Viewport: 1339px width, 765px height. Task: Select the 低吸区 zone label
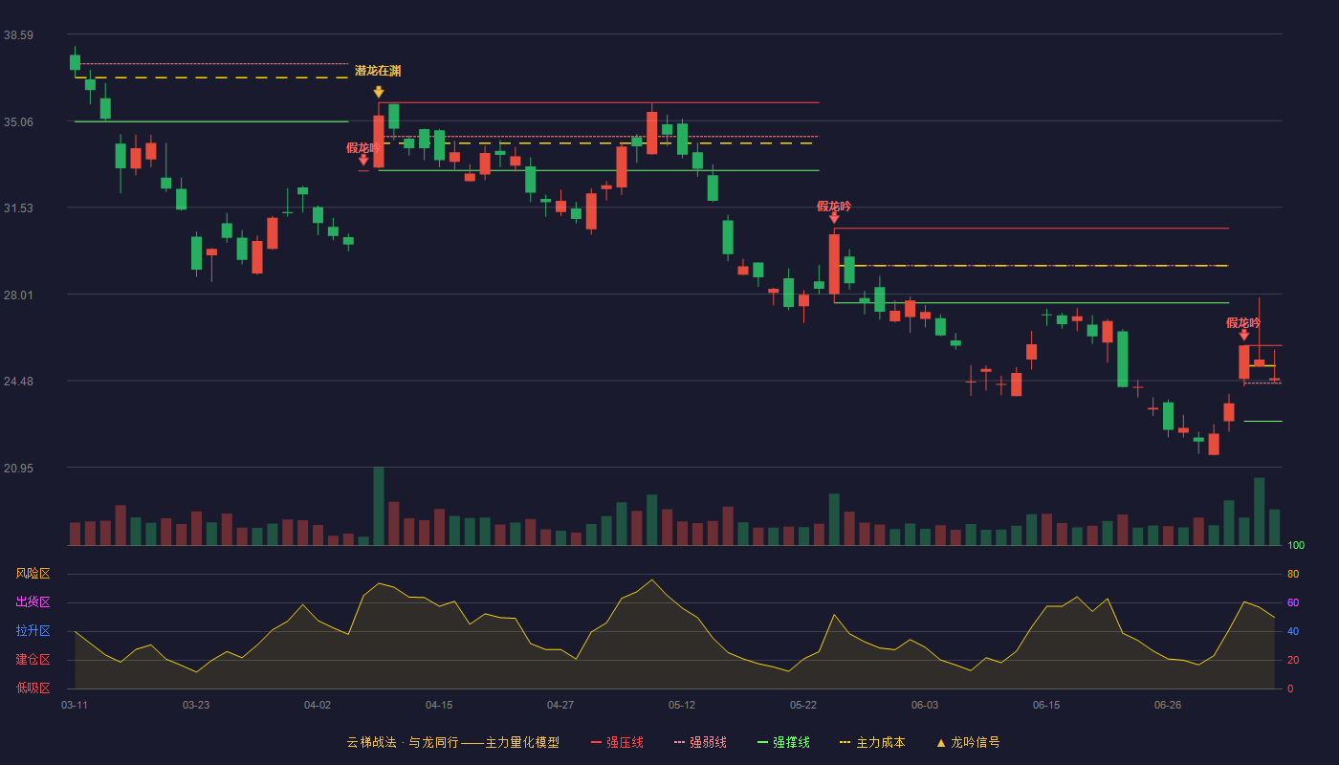pyautogui.click(x=33, y=688)
